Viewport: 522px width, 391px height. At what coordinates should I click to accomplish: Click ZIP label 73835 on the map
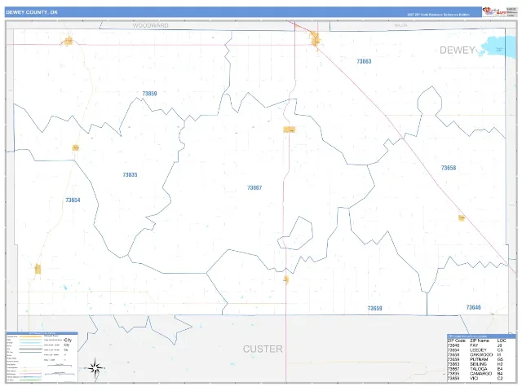click(130, 175)
